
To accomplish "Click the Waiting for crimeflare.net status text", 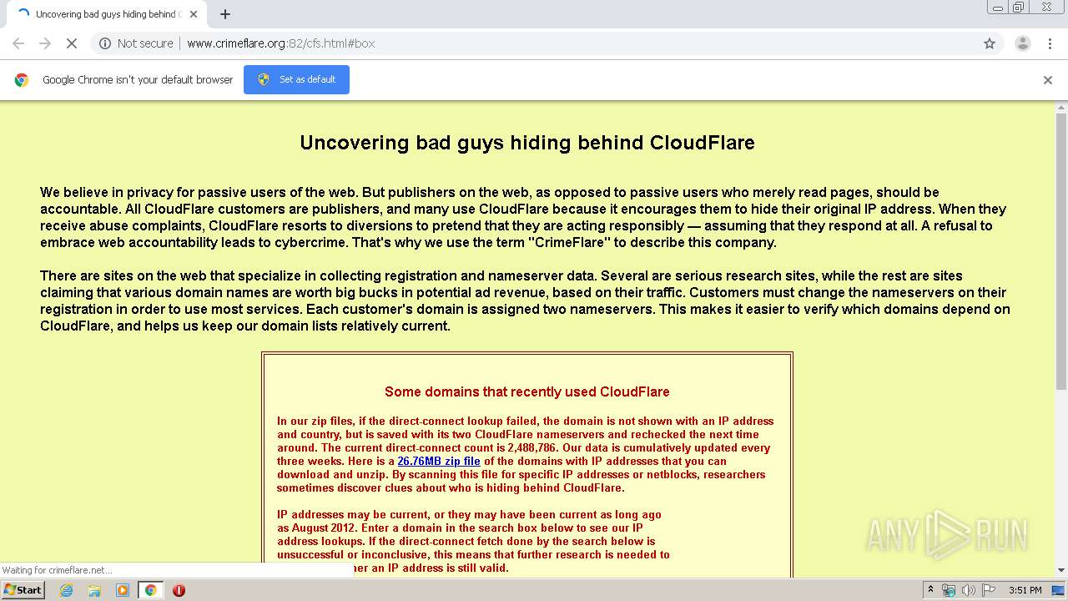I will coord(57,570).
